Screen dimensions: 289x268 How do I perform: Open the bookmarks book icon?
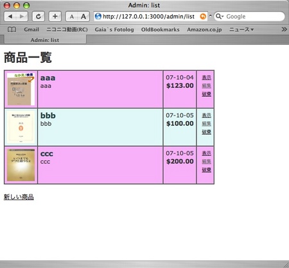click(x=12, y=29)
